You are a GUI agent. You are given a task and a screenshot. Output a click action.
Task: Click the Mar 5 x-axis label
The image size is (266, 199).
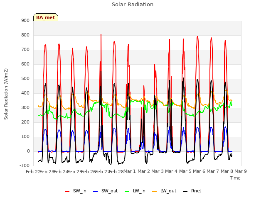coord(185,171)
